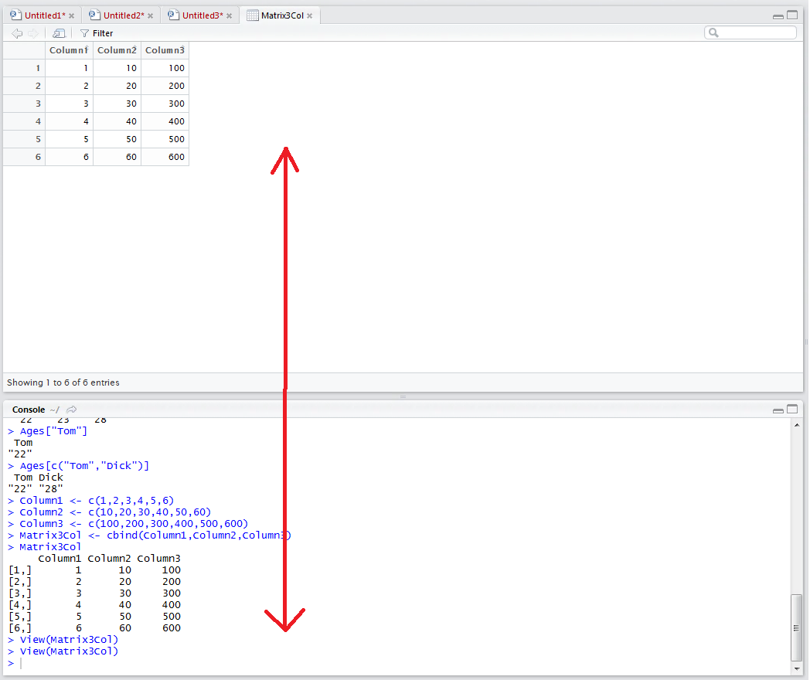810x680 pixels.
Task: Close the Untitled3* tab
Action: (229, 16)
